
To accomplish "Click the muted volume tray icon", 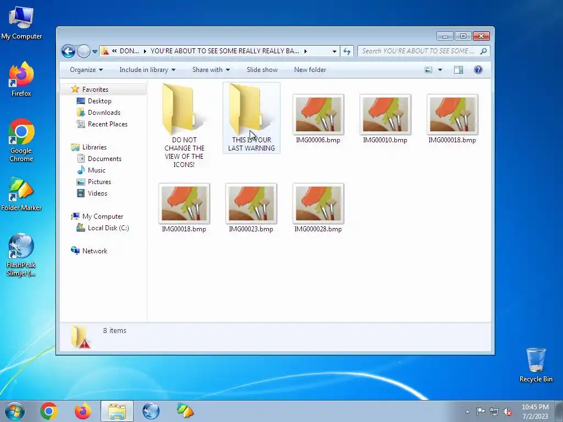I will 507,412.
